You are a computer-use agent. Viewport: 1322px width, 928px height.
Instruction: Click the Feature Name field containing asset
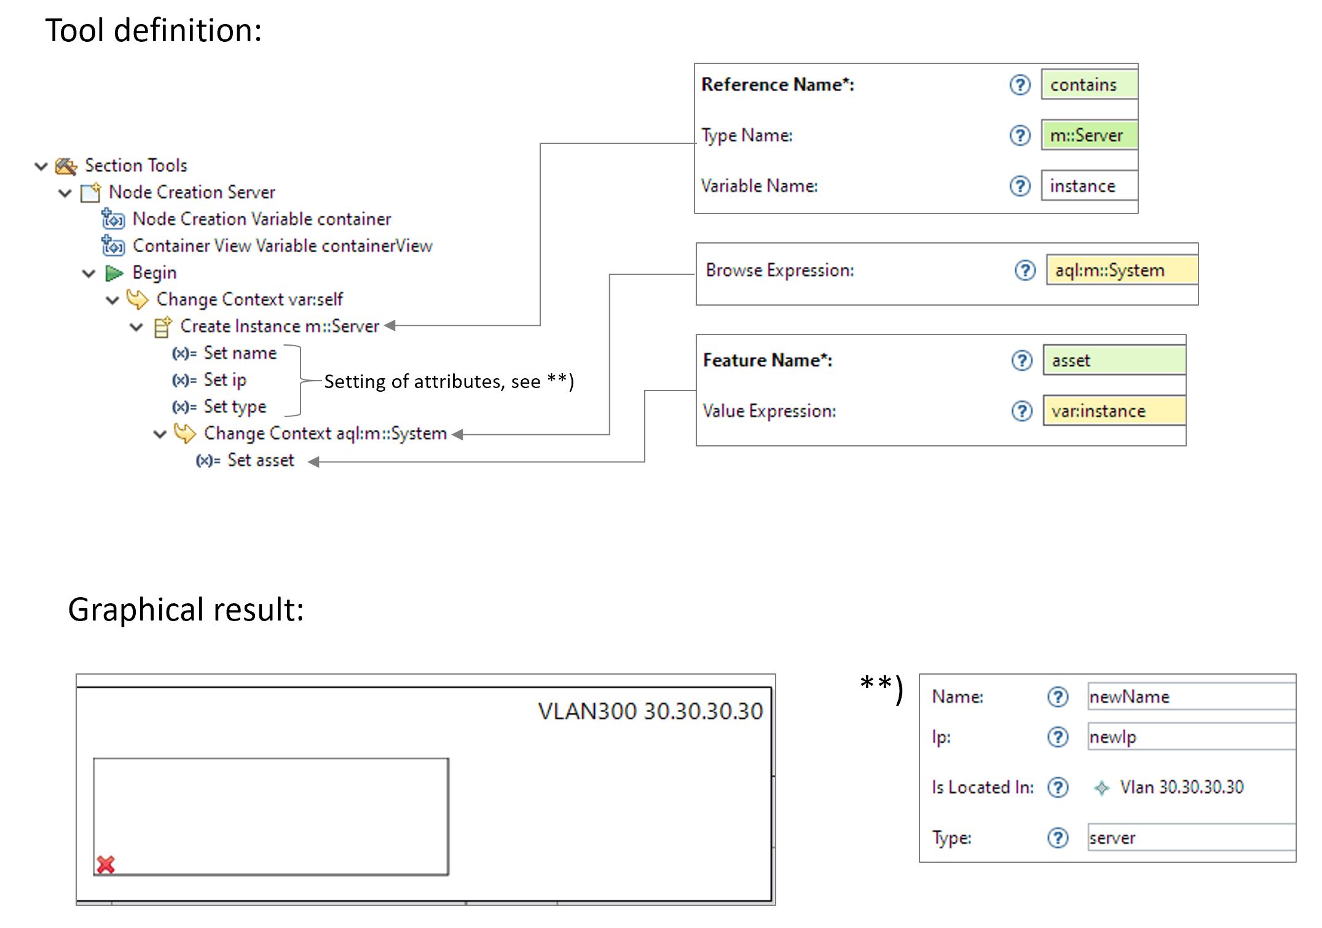1114,361
